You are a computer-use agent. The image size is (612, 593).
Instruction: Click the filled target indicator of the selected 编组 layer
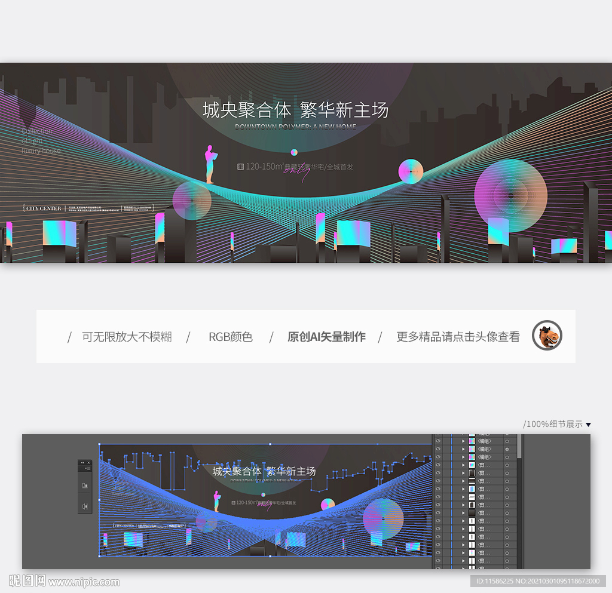click(x=507, y=449)
